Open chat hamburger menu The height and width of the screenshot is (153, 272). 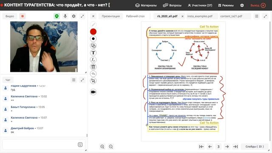pos(74,80)
